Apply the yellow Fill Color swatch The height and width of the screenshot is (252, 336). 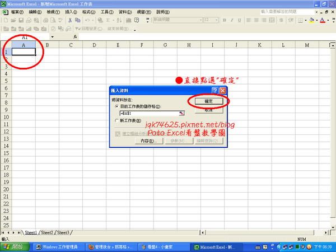[312, 20]
